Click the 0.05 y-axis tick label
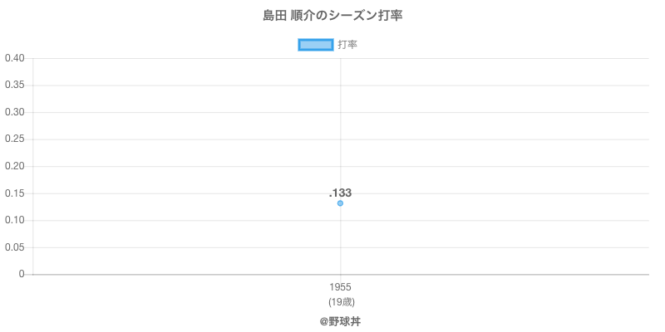 (14, 247)
